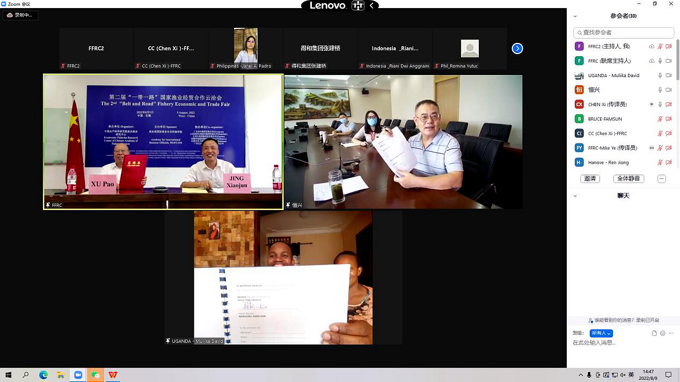Click FFRC-Mike Ye EN language badge
Image resolution: width=680 pixels, height=382 pixels.
(652, 148)
